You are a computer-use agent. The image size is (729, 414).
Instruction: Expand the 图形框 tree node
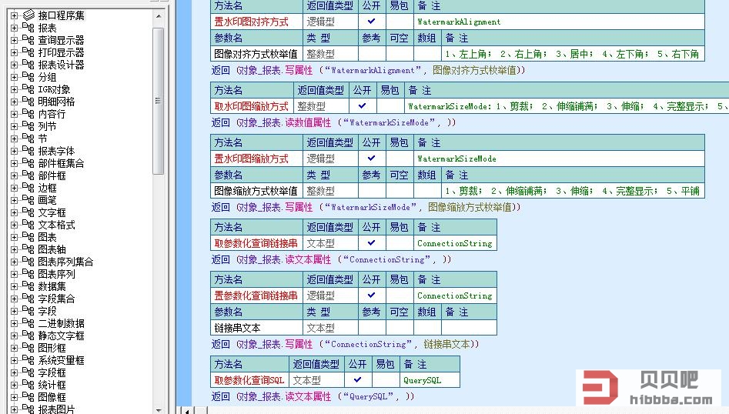[15, 348]
